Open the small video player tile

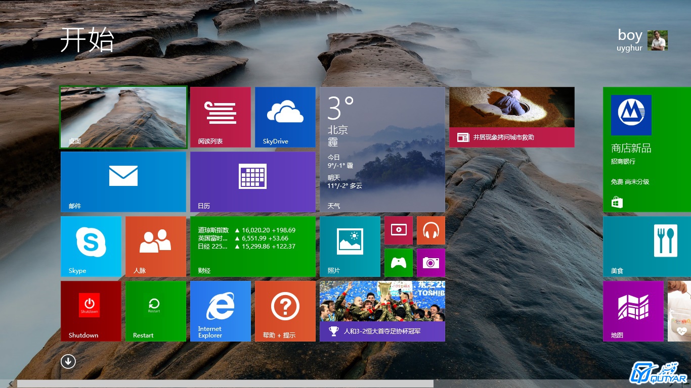399,230
